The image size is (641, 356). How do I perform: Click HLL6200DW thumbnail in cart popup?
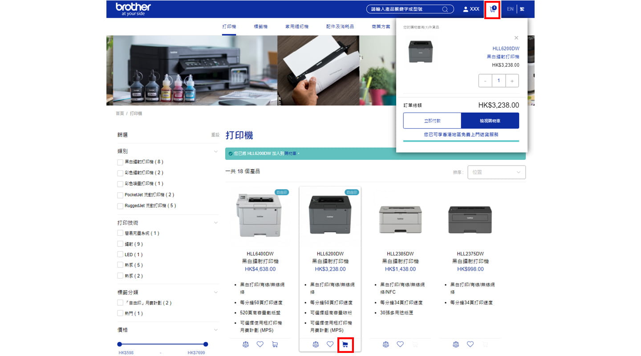coord(421,51)
